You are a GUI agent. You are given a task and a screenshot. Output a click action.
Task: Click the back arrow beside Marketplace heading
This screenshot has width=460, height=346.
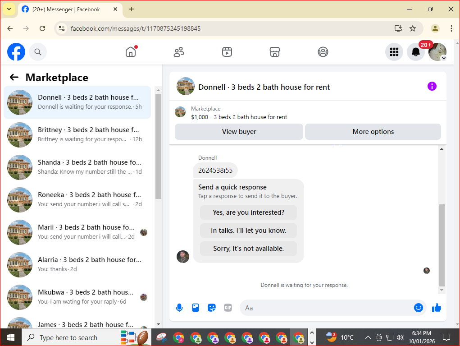(x=14, y=77)
